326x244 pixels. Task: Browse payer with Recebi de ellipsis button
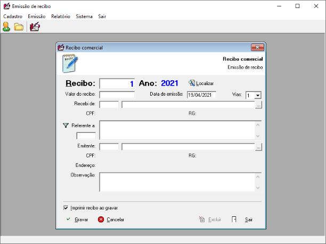pyautogui.click(x=258, y=105)
